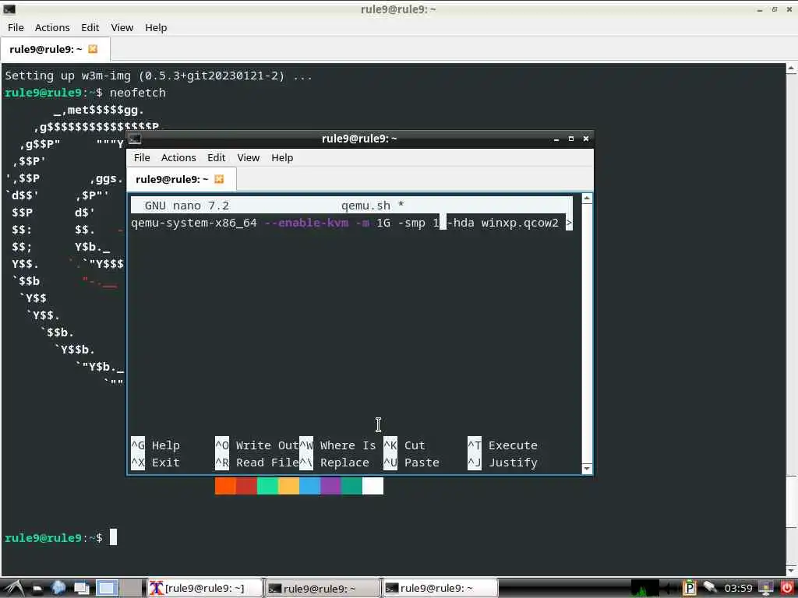Click the ^X Exit shortcut in nano

click(x=155, y=463)
